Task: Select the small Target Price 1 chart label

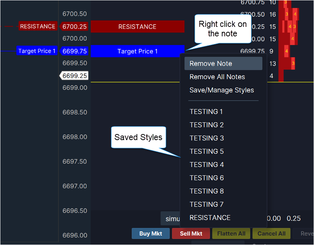Action: coord(37,51)
